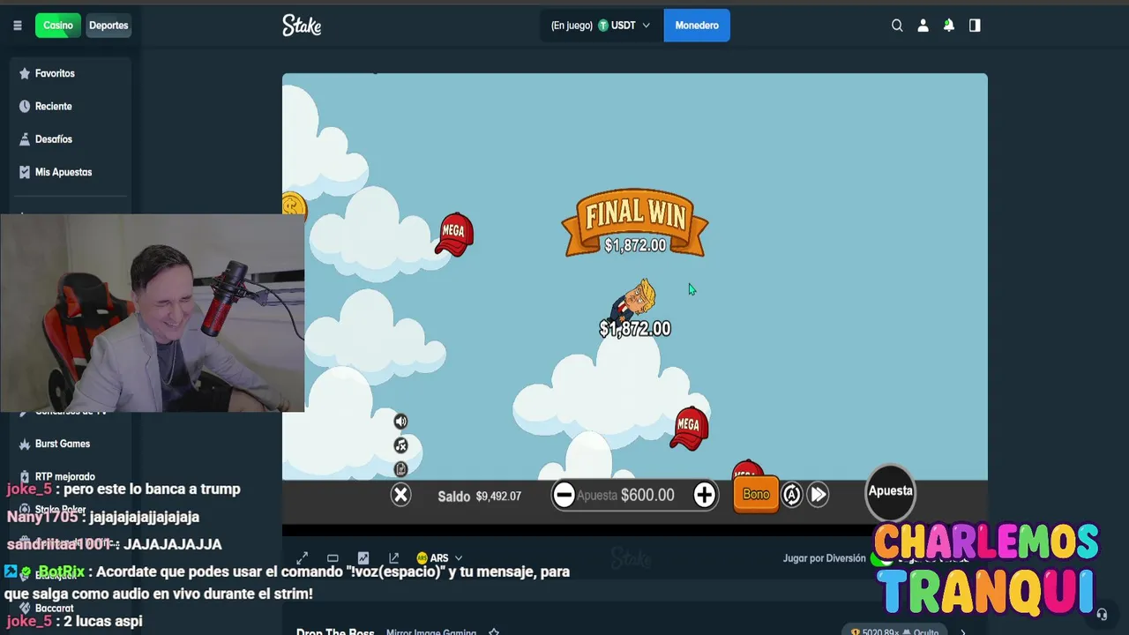Click the FINAL WIN $1,872.00 banner
Image resolution: width=1129 pixels, height=635 pixels.
point(635,223)
